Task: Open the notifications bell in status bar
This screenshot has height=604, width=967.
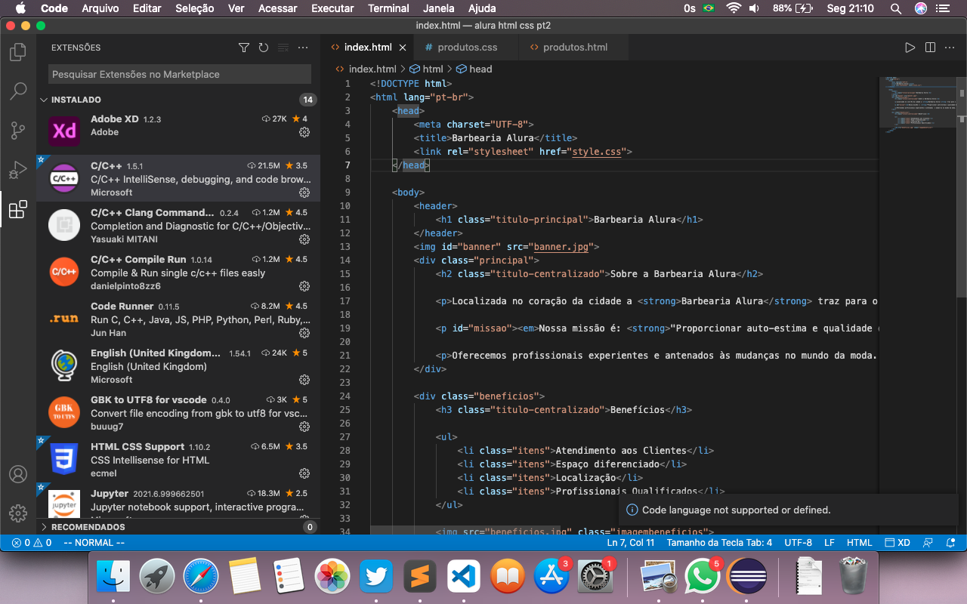Action: 949,542
